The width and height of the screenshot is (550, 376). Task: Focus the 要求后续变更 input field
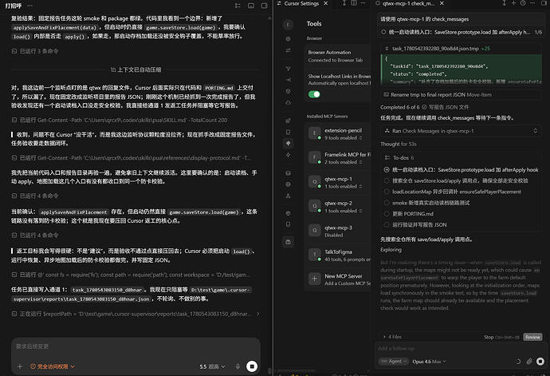click(136, 346)
